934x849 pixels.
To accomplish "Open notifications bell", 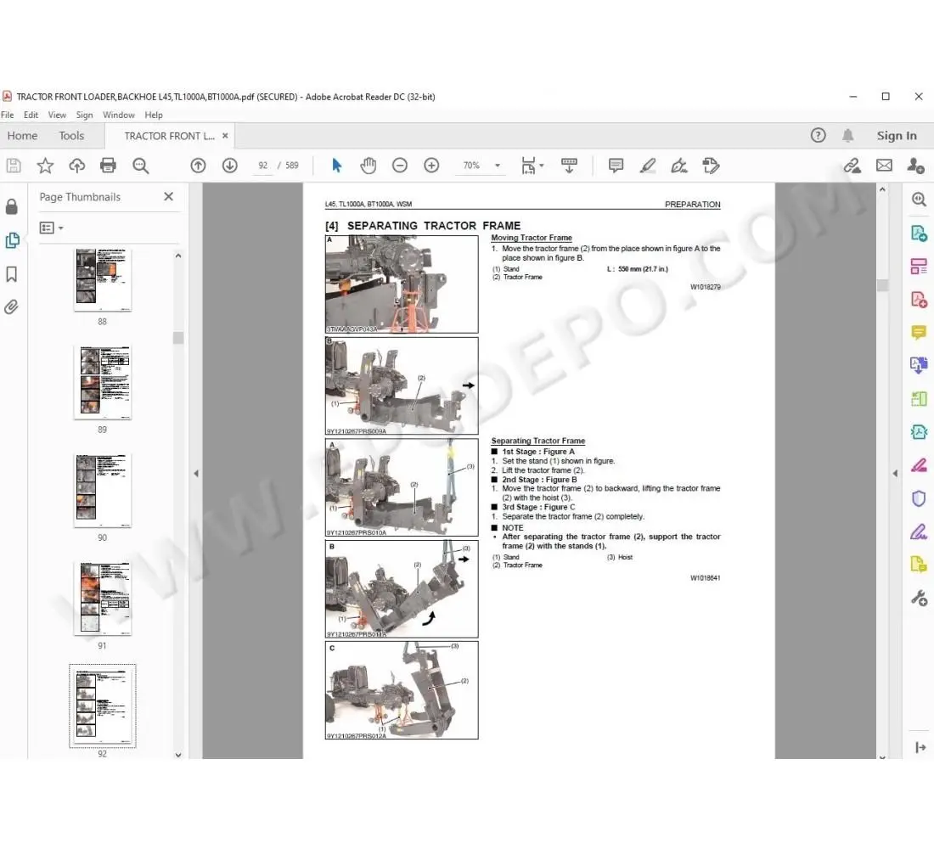I will pos(847,135).
